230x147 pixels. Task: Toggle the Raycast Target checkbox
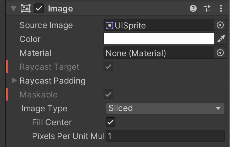click(108, 67)
